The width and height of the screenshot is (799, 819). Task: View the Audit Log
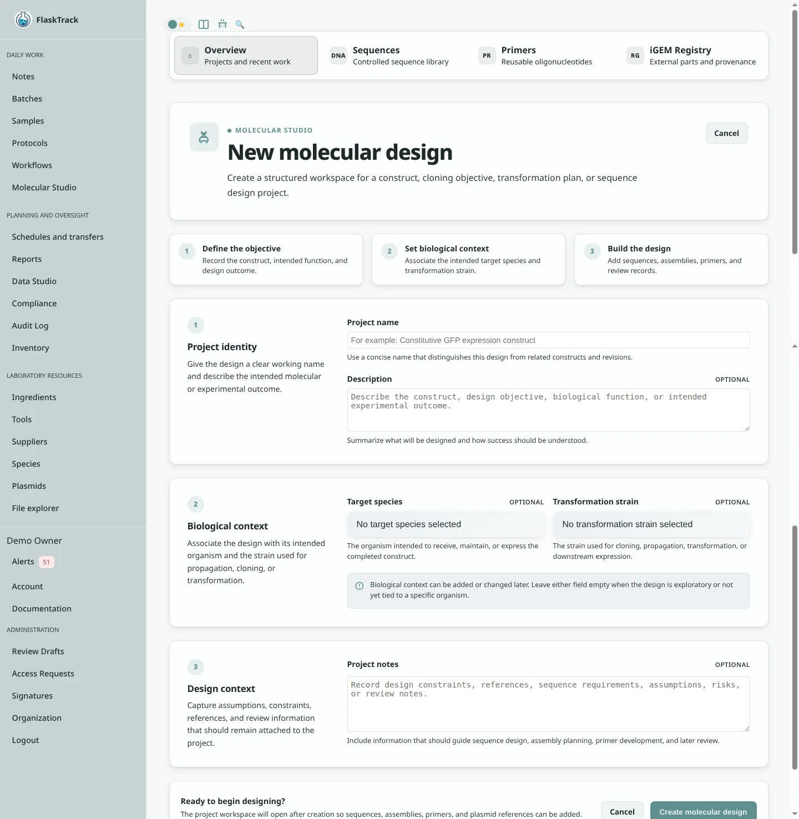(30, 326)
